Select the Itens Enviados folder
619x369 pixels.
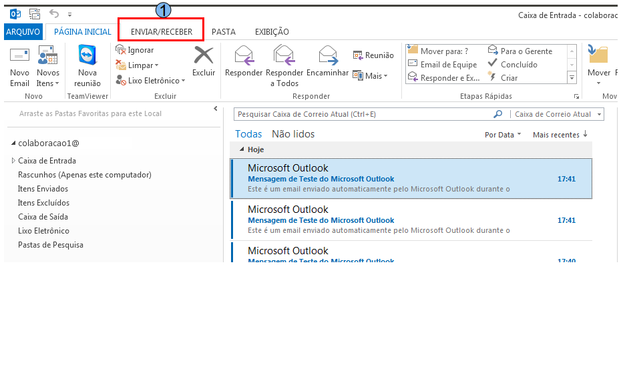point(43,189)
